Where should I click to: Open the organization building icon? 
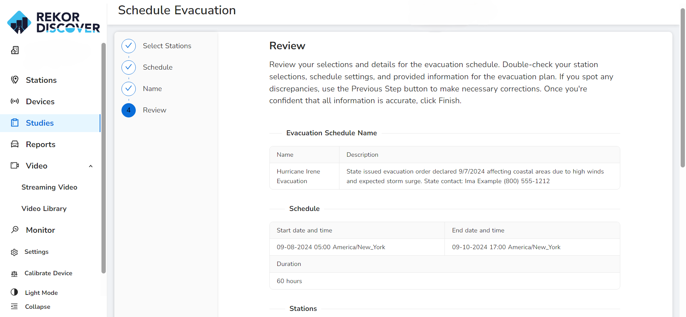[15, 50]
